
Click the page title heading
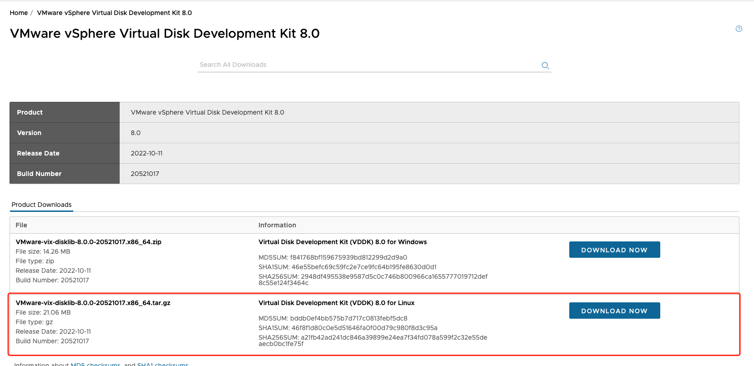point(165,34)
